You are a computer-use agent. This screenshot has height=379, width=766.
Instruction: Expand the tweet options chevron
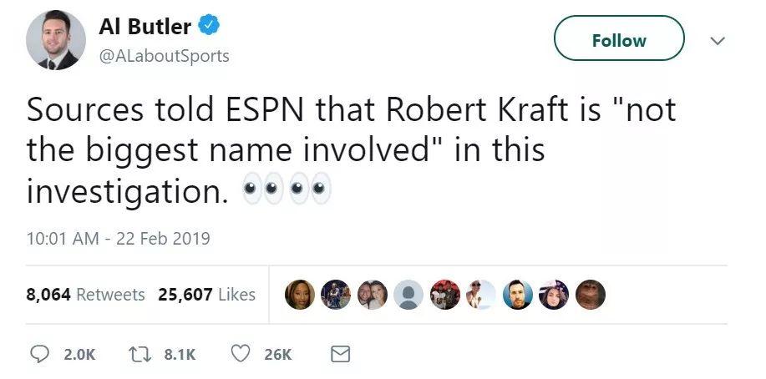click(717, 40)
